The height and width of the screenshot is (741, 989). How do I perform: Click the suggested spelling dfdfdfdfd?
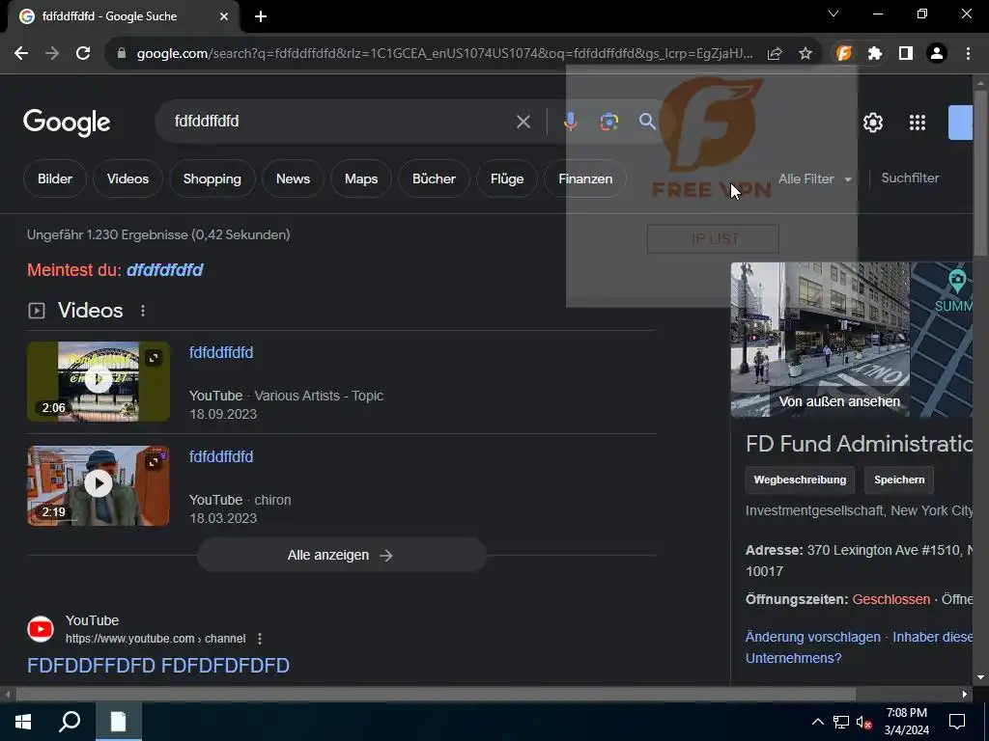coord(164,270)
